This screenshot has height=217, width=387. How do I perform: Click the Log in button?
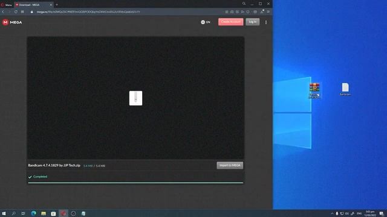pyautogui.click(x=253, y=22)
